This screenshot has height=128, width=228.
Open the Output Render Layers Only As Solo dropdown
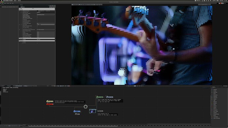[x=46, y=30]
